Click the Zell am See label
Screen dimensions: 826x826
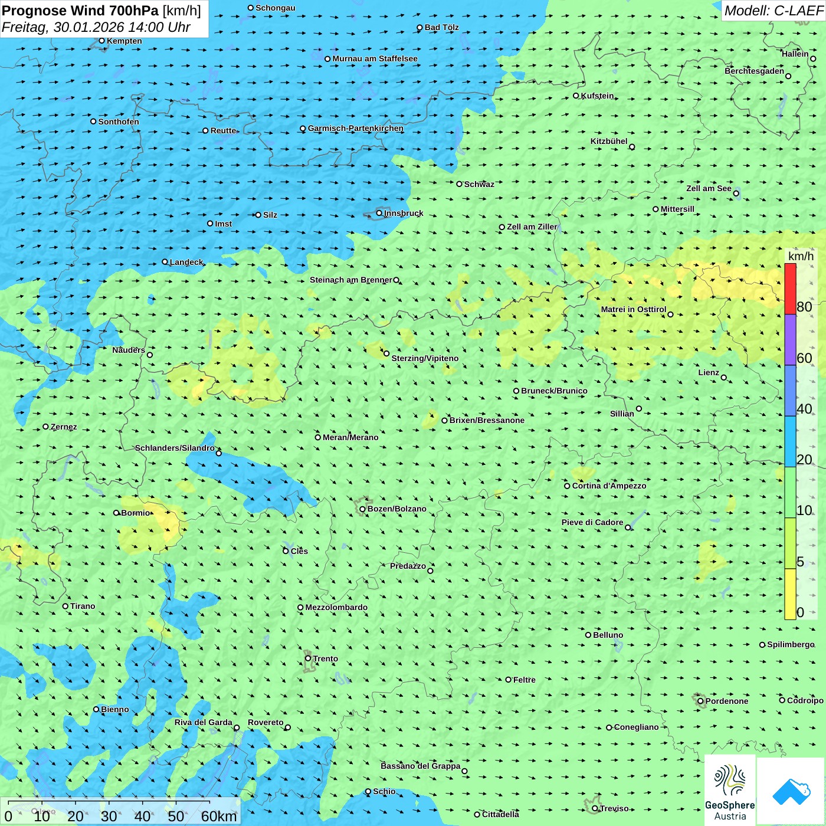(x=709, y=188)
